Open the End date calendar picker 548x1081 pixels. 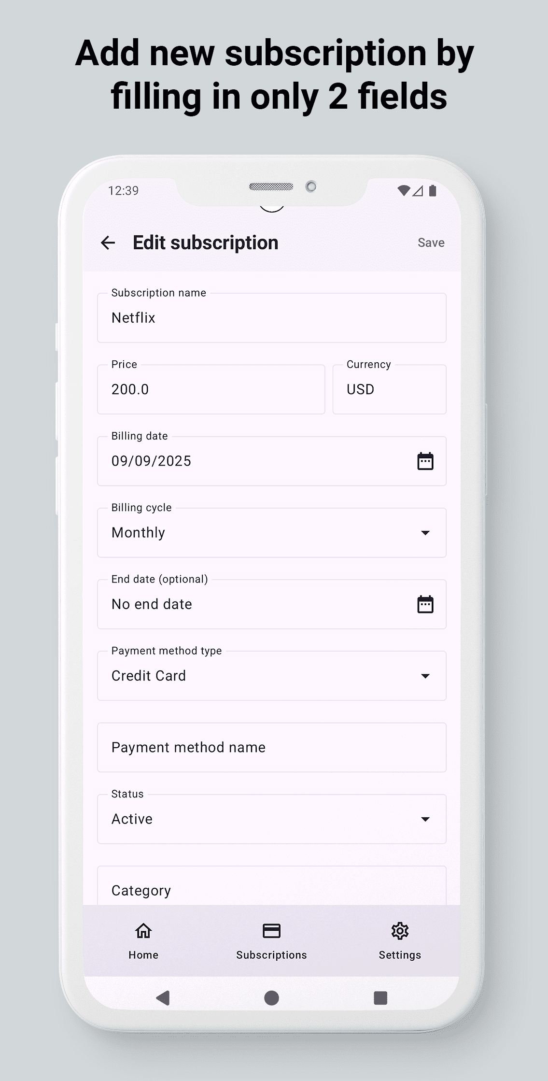click(x=425, y=604)
